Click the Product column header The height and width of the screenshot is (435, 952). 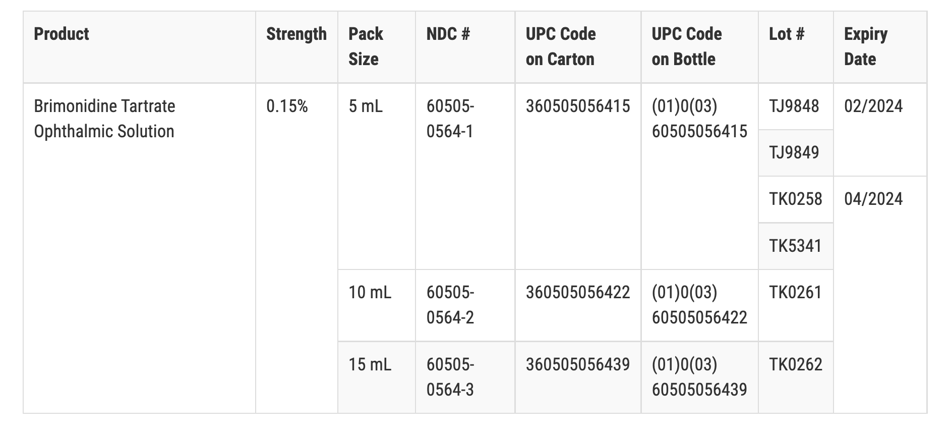(x=62, y=34)
